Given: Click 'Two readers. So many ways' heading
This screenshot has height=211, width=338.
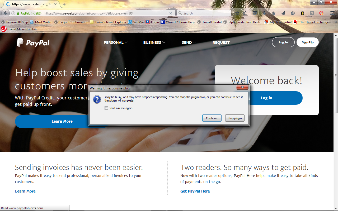Looking at the screenshot, I should click(x=244, y=167).
